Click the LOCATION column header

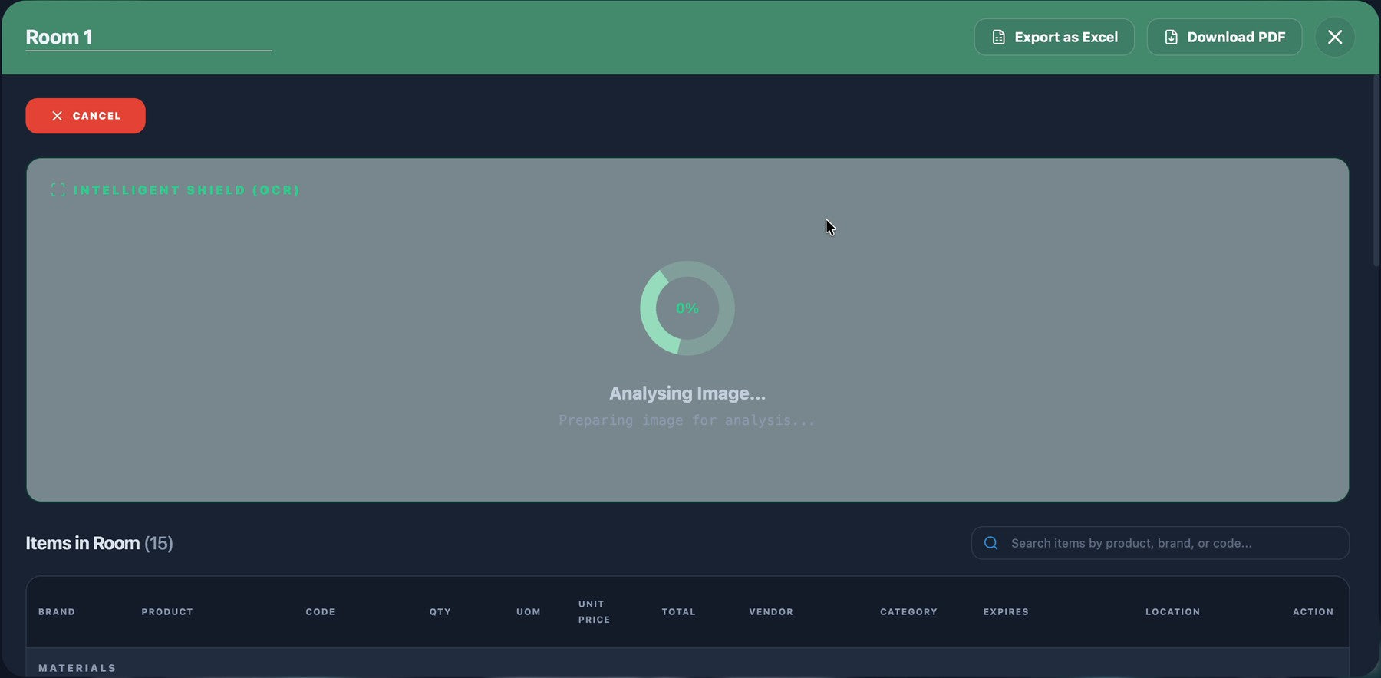coord(1172,612)
